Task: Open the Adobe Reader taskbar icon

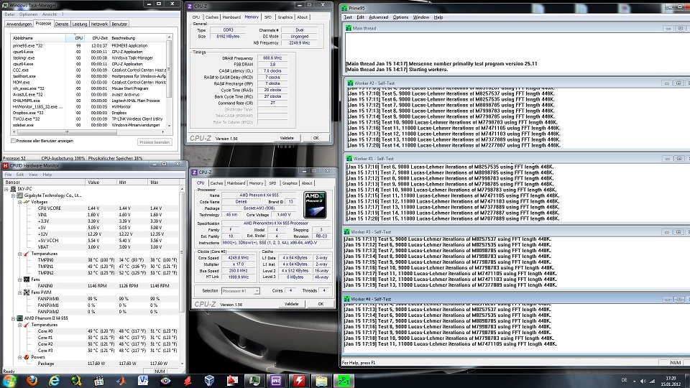Action: 232,381
